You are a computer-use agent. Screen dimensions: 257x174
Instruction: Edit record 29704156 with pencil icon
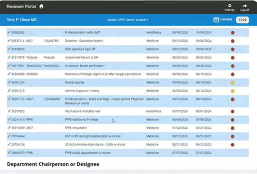click(9, 144)
